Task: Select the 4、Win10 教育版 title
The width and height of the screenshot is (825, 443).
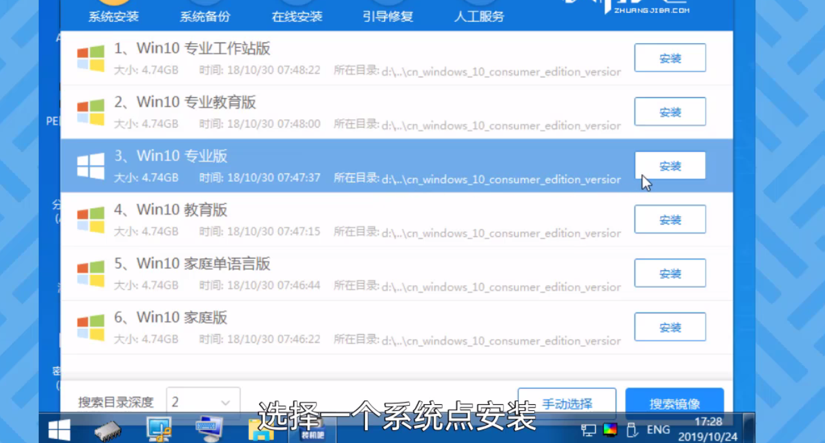Action: 171,210
